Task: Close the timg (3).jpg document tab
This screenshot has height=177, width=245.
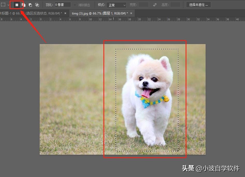Action: pyautogui.click(x=131, y=13)
